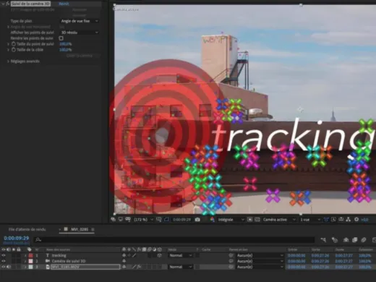Toggle shy switch on Caméra de suivi 3D layer
376x282 pixels.
(x=124, y=261)
